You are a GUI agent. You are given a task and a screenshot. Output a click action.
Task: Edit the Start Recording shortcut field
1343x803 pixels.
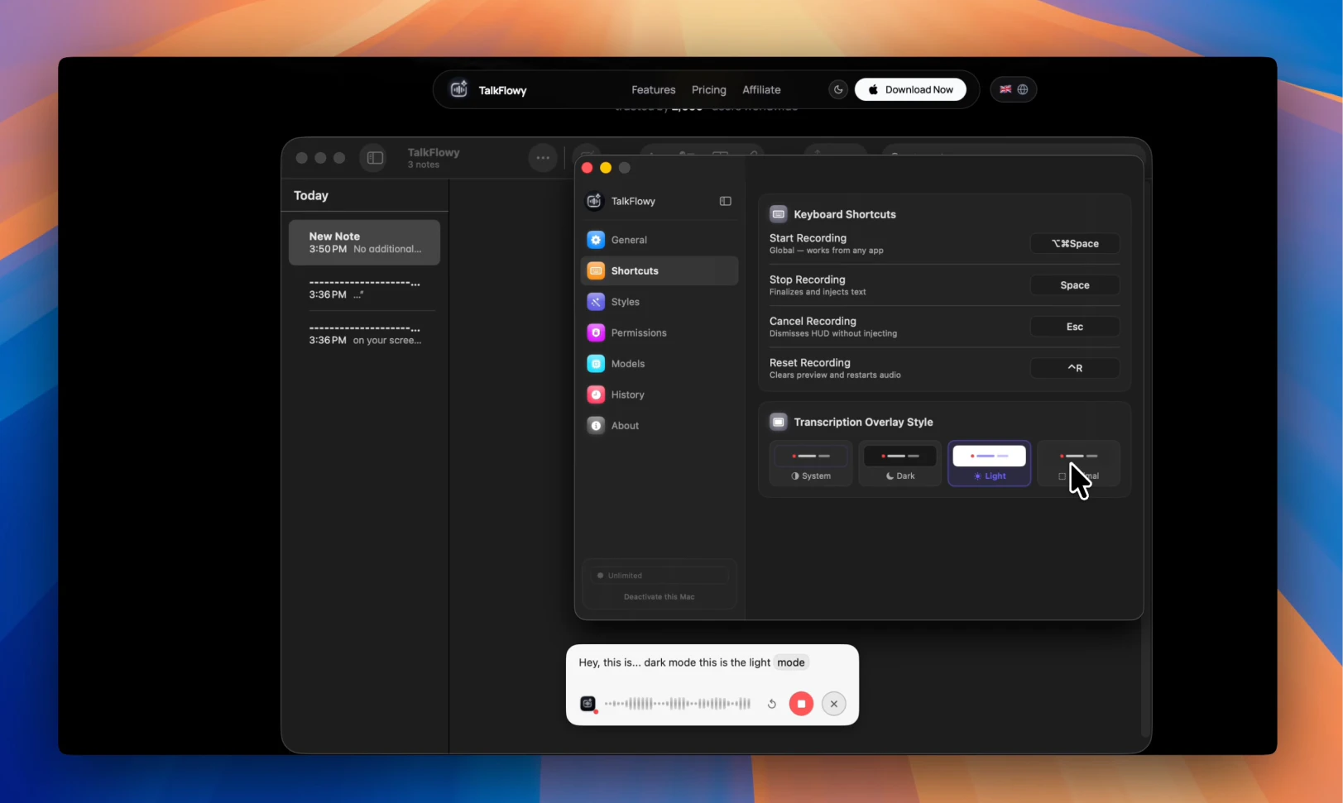click(x=1075, y=244)
